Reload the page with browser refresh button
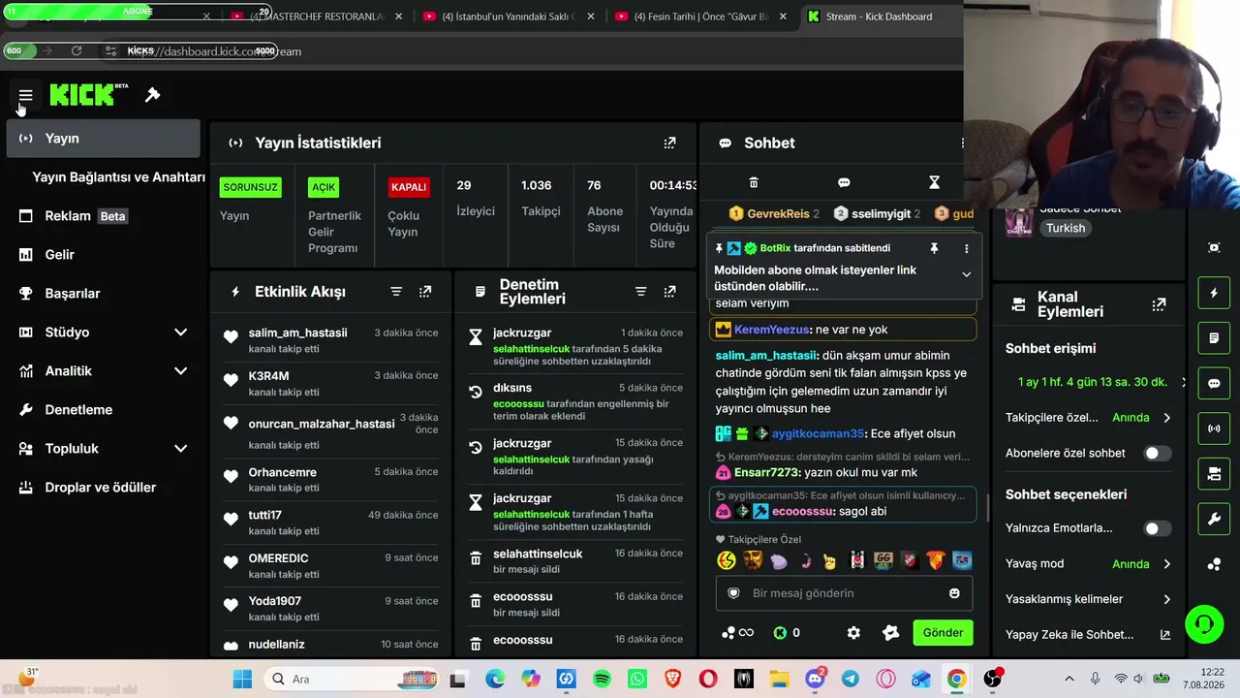This screenshot has height=698, width=1240. click(x=77, y=50)
